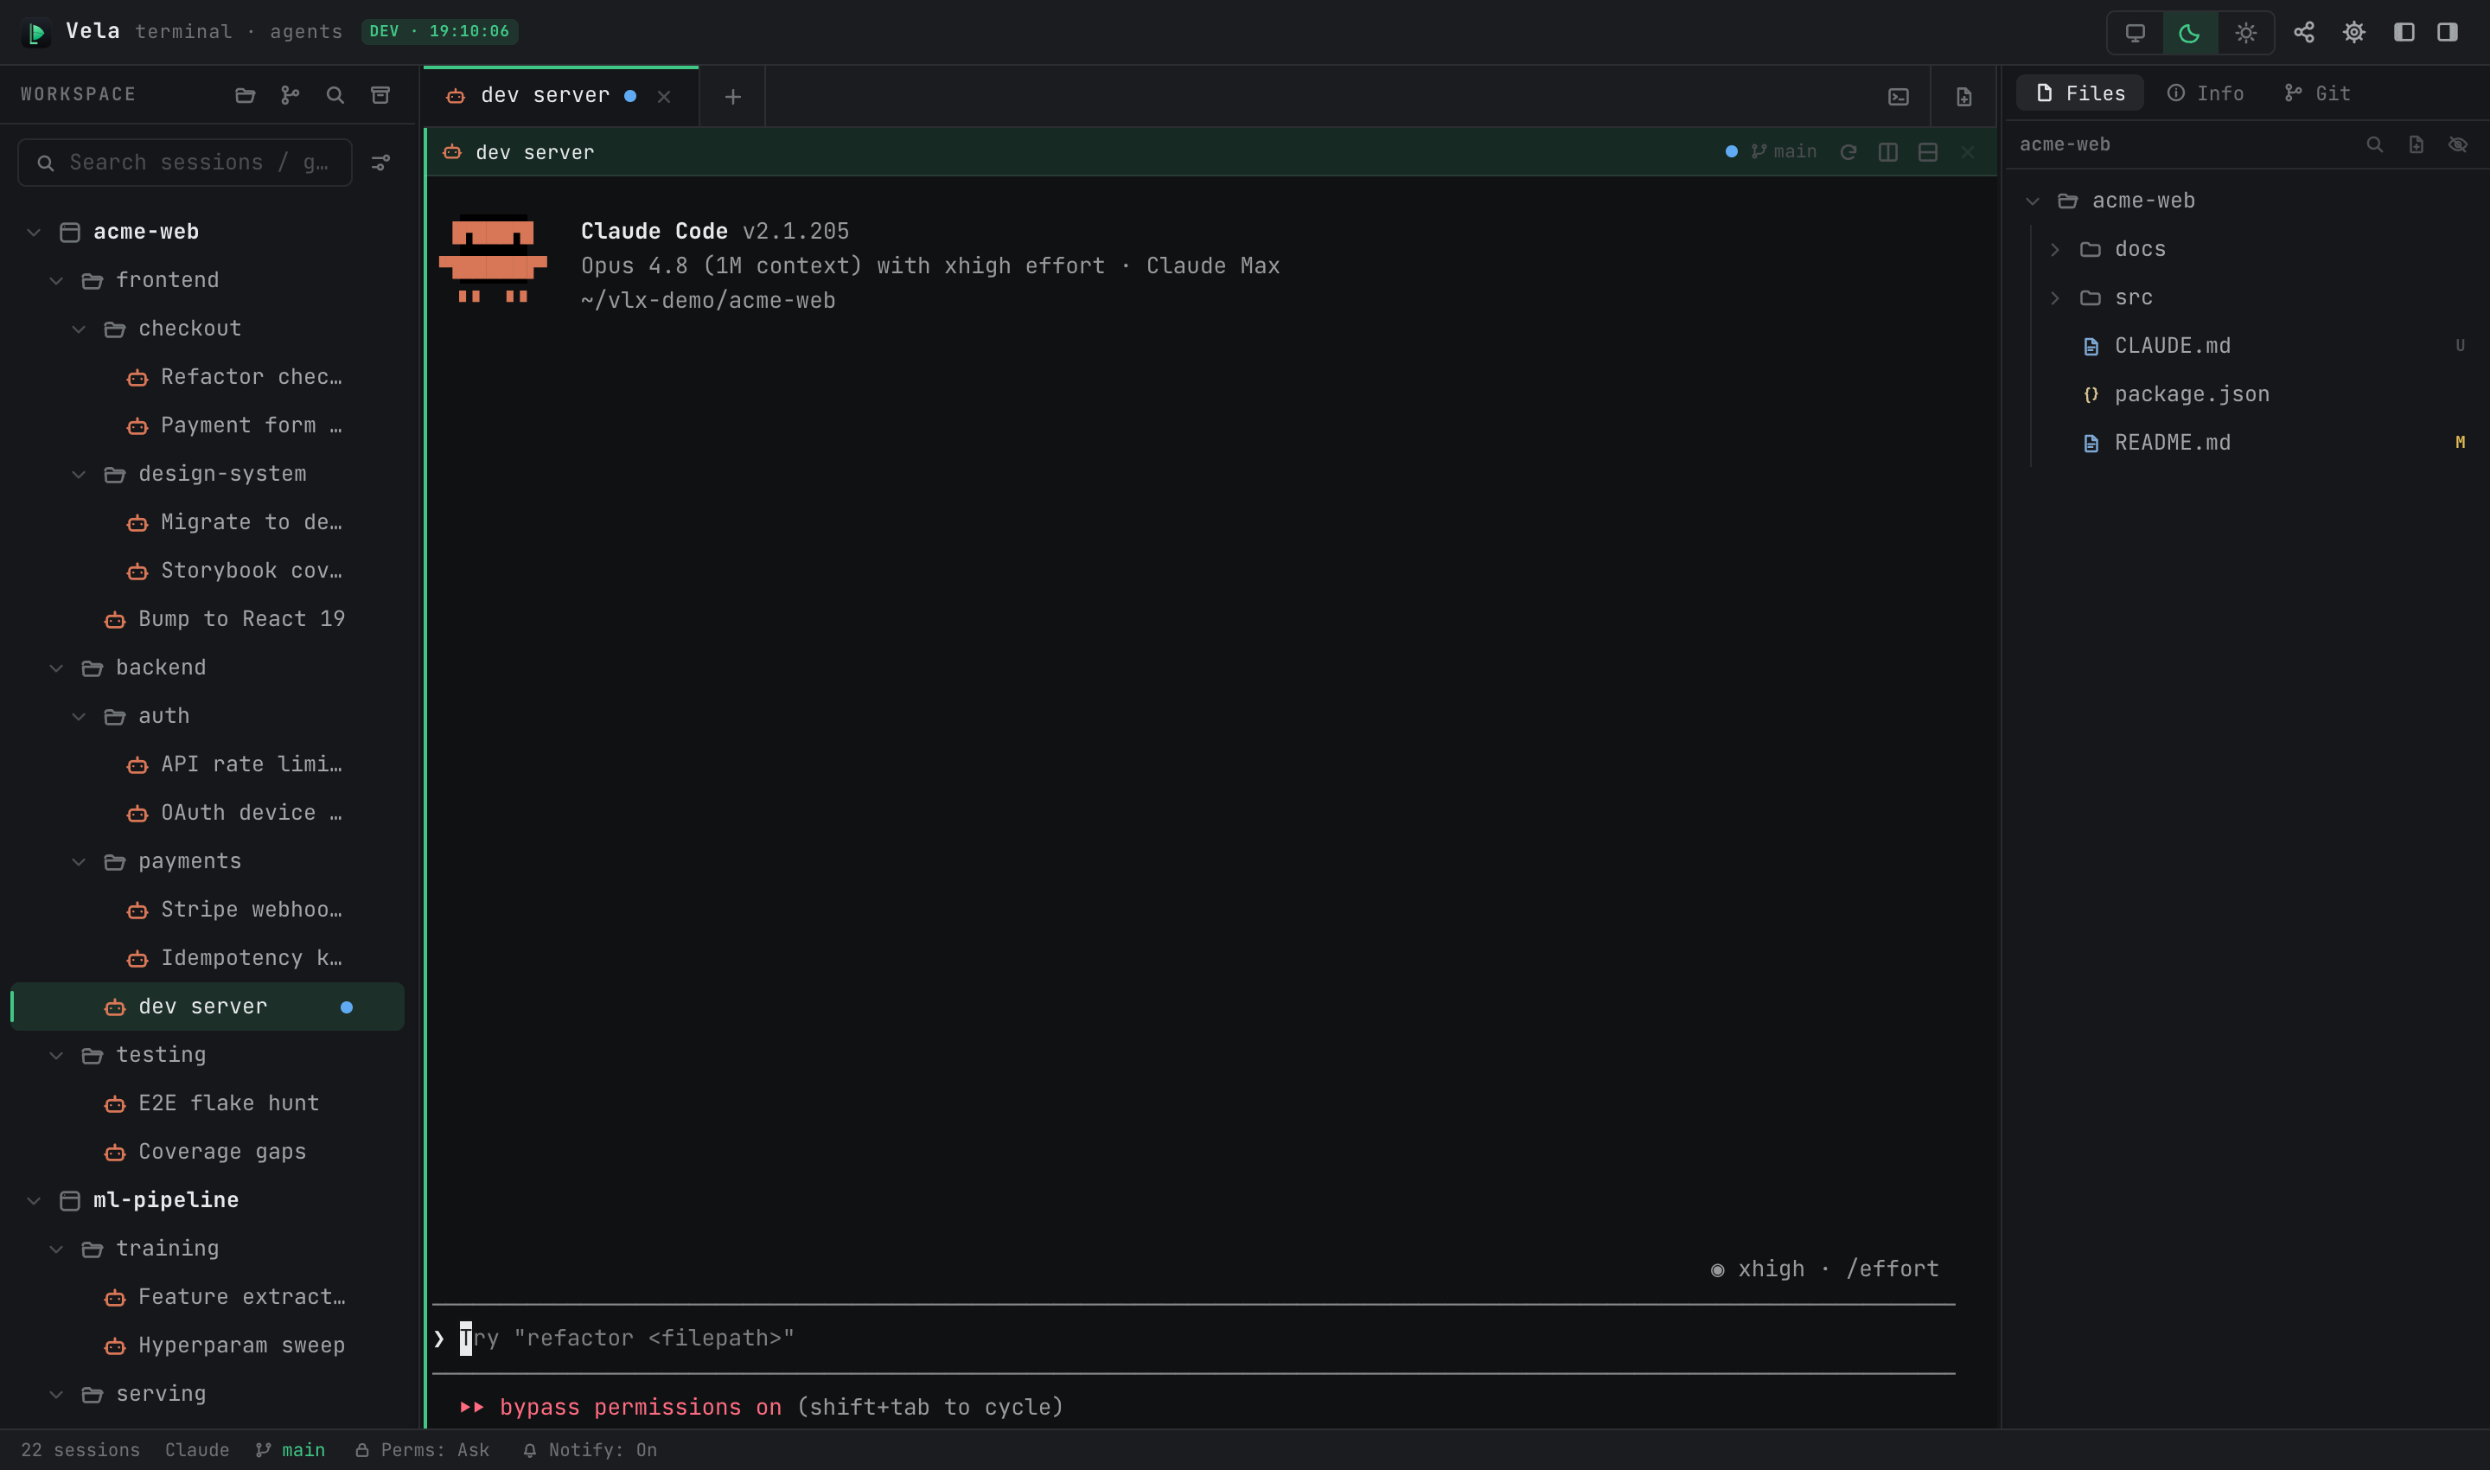Image resolution: width=2490 pixels, height=1470 pixels.
Task: Switch to the Info tab
Action: (x=2205, y=93)
